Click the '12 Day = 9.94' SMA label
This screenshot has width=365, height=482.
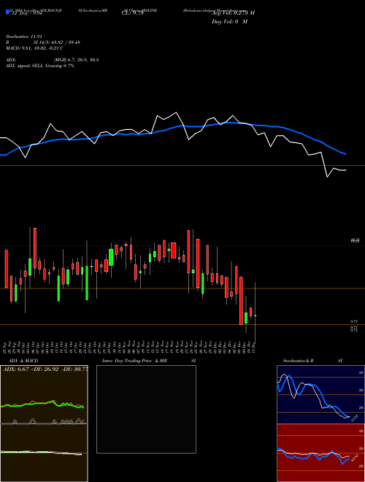coord(26,14)
